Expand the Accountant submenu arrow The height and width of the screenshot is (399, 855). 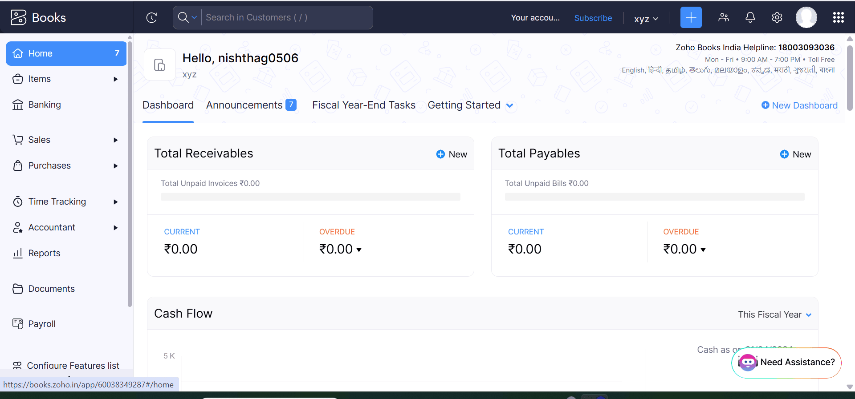(116, 228)
